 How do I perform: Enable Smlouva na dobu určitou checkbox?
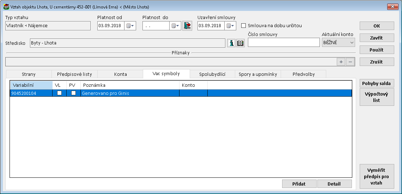[243, 26]
